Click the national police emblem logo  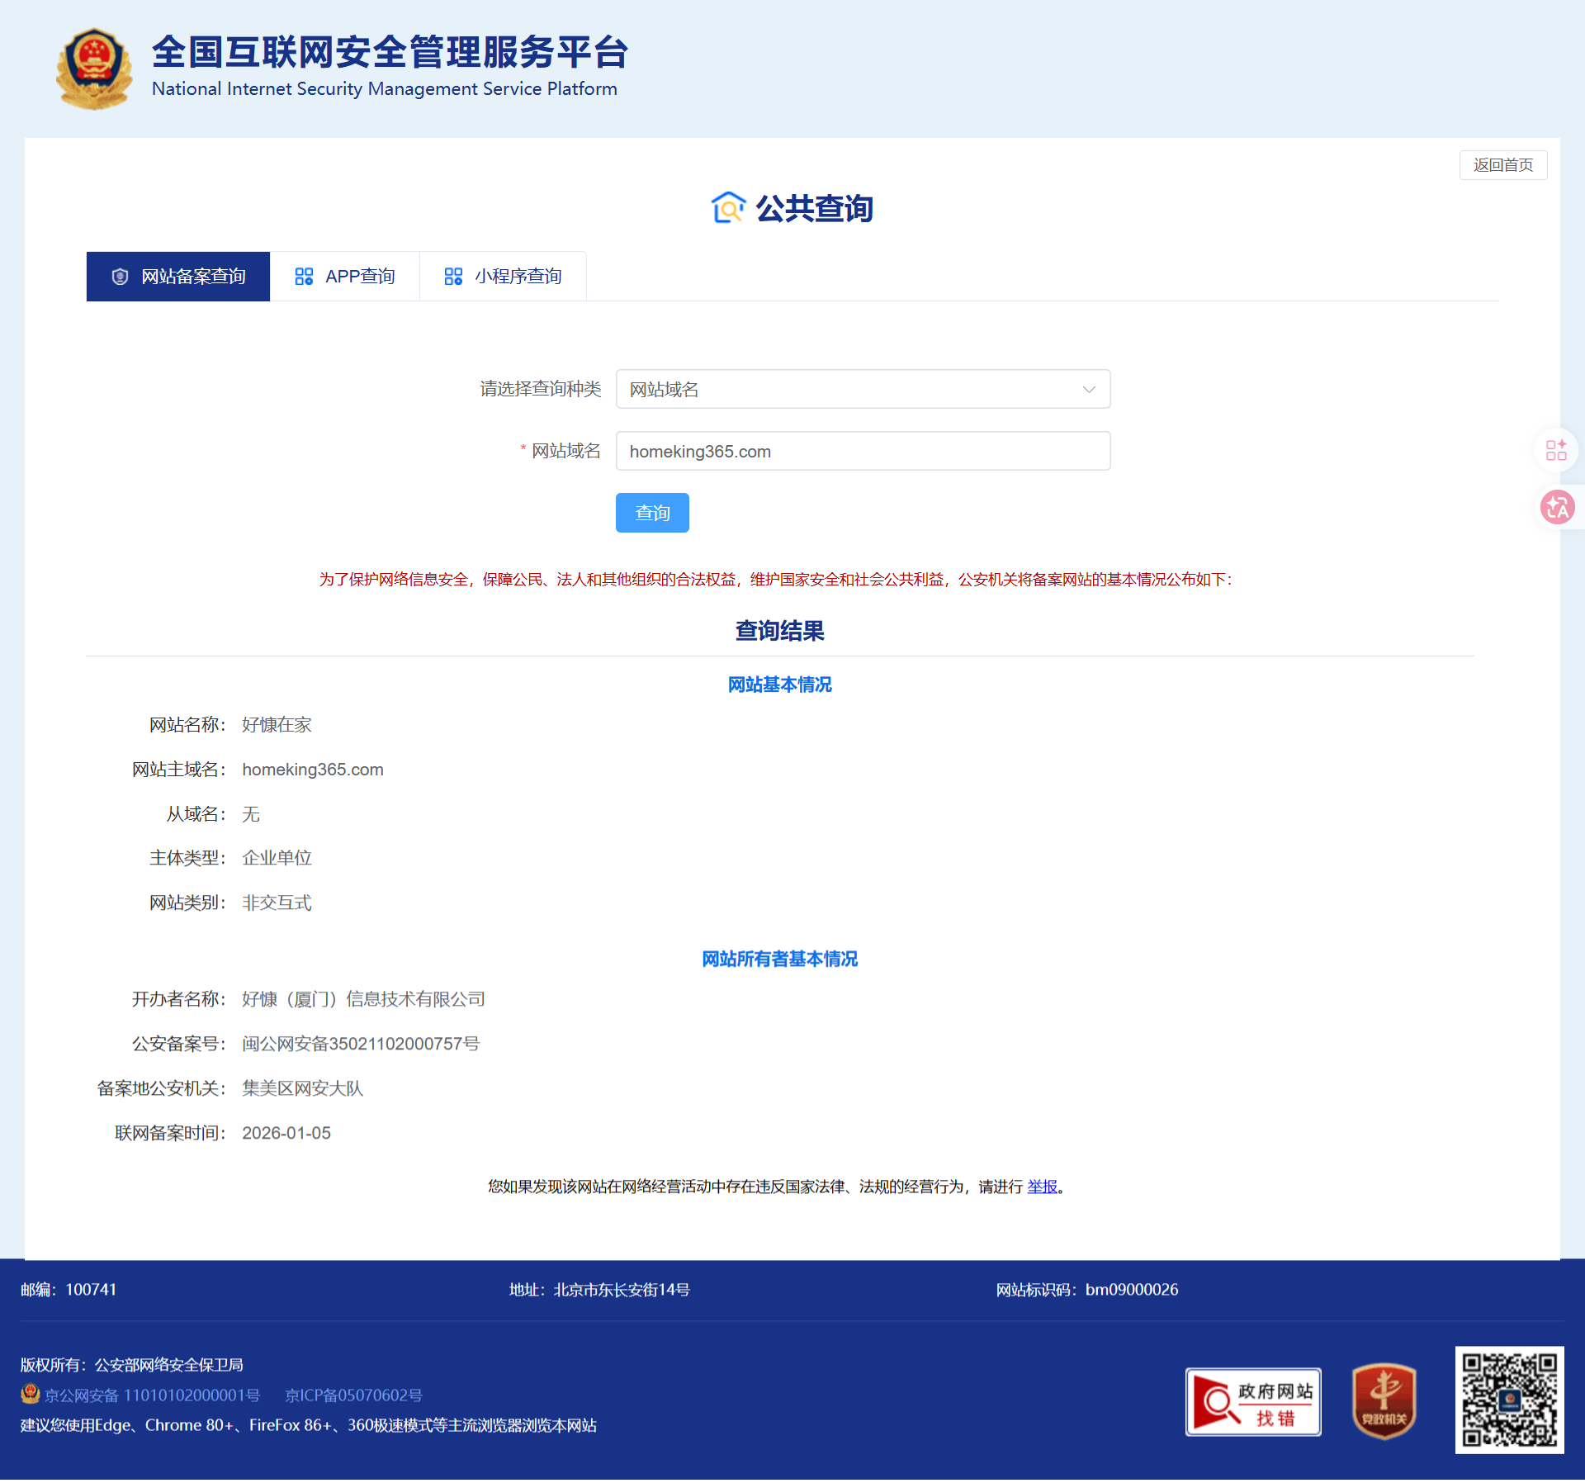click(x=94, y=69)
